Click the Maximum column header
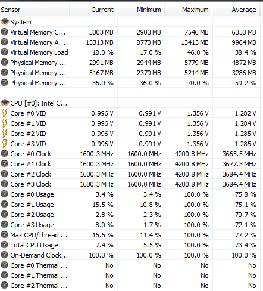 click(x=189, y=10)
